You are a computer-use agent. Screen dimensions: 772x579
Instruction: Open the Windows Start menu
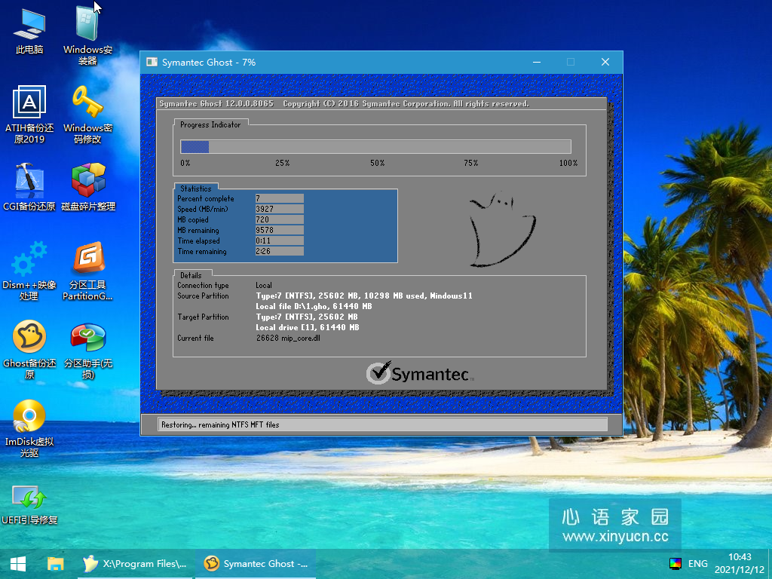[x=18, y=564]
